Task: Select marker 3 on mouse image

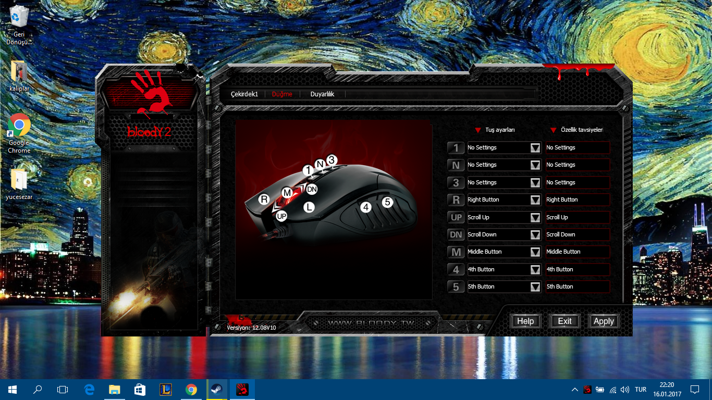Action: [332, 160]
